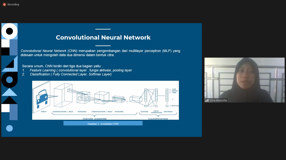Click the "Gambar 2. Arsitektur CNN" caption
Viewport: 286px width, 160px height.
(x=103, y=124)
